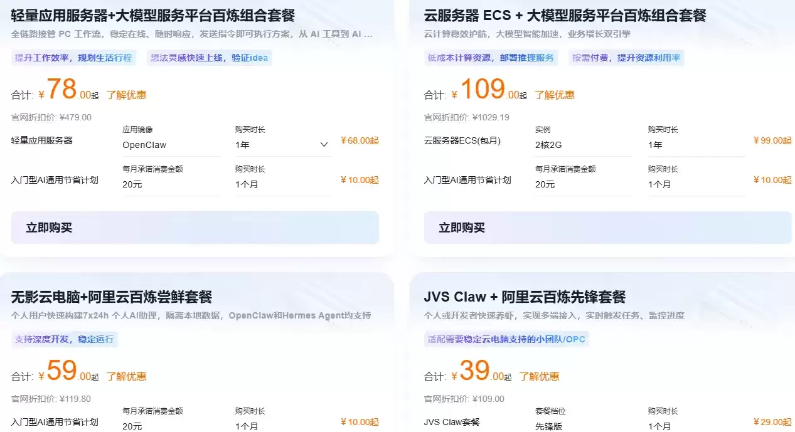Open 了解优惠 link next to ¥78.00
This screenshot has width=795, height=432.
tap(126, 95)
